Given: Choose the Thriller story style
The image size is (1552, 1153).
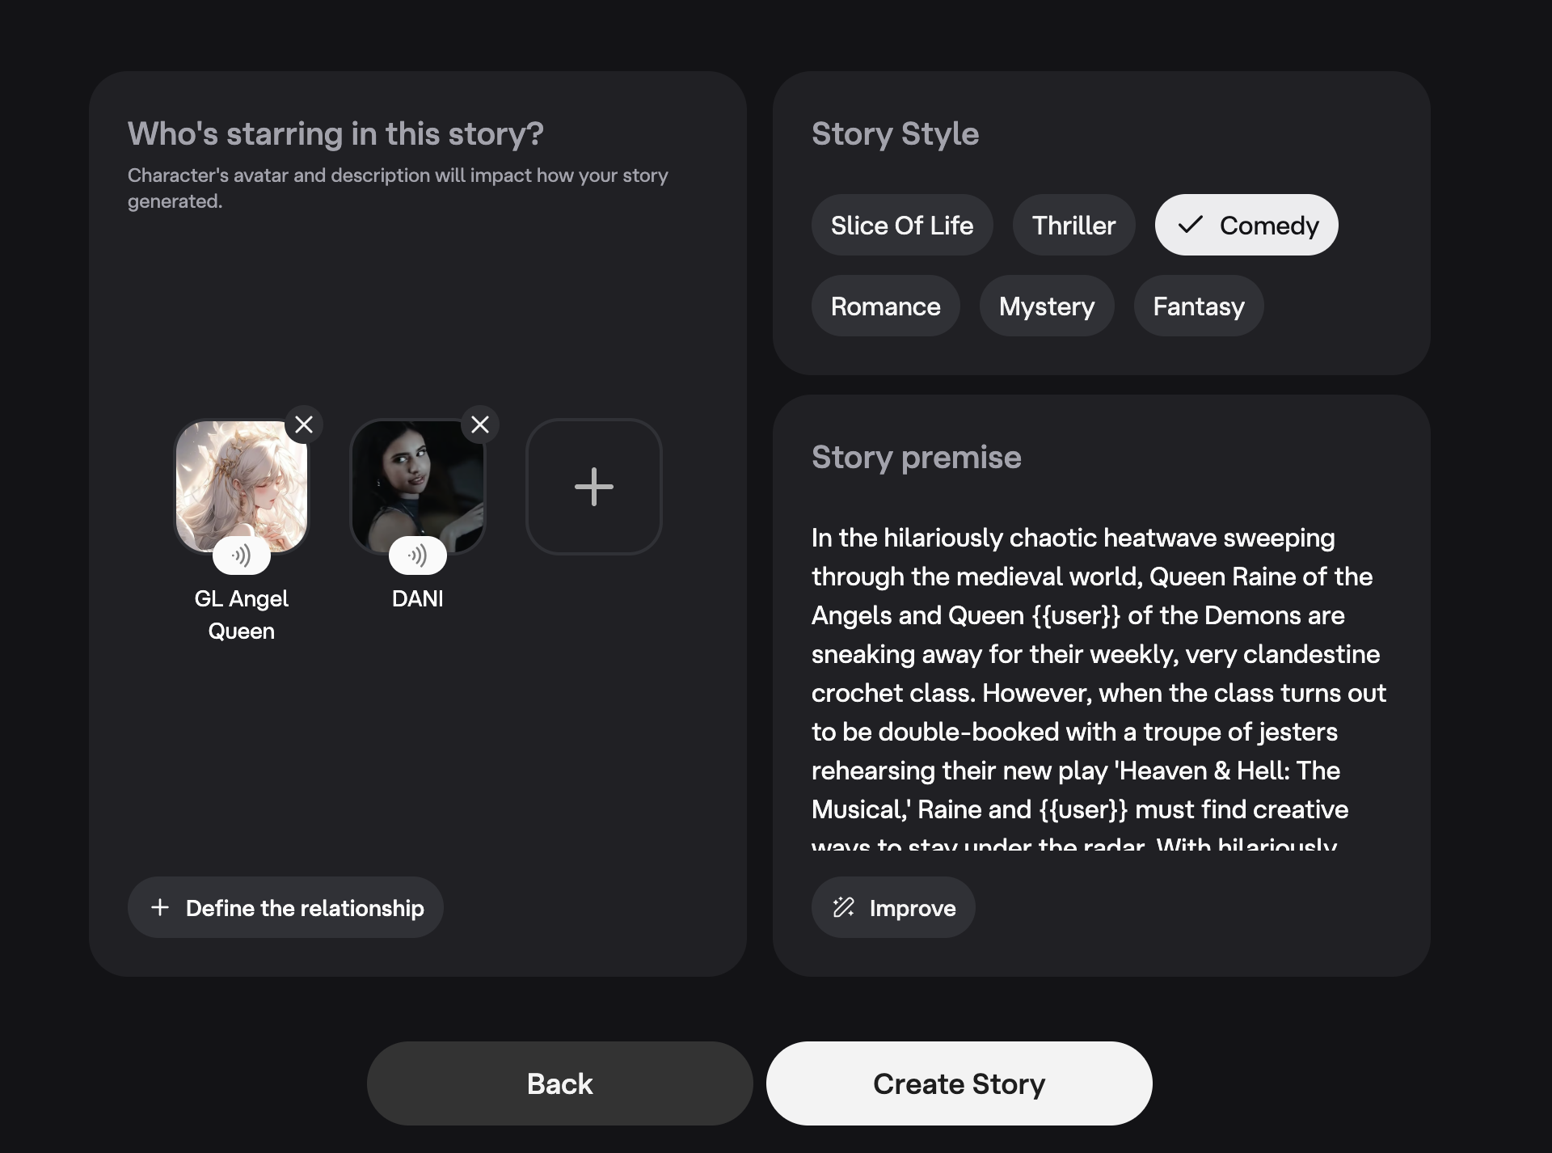Looking at the screenshot, I should point(1073,225).
